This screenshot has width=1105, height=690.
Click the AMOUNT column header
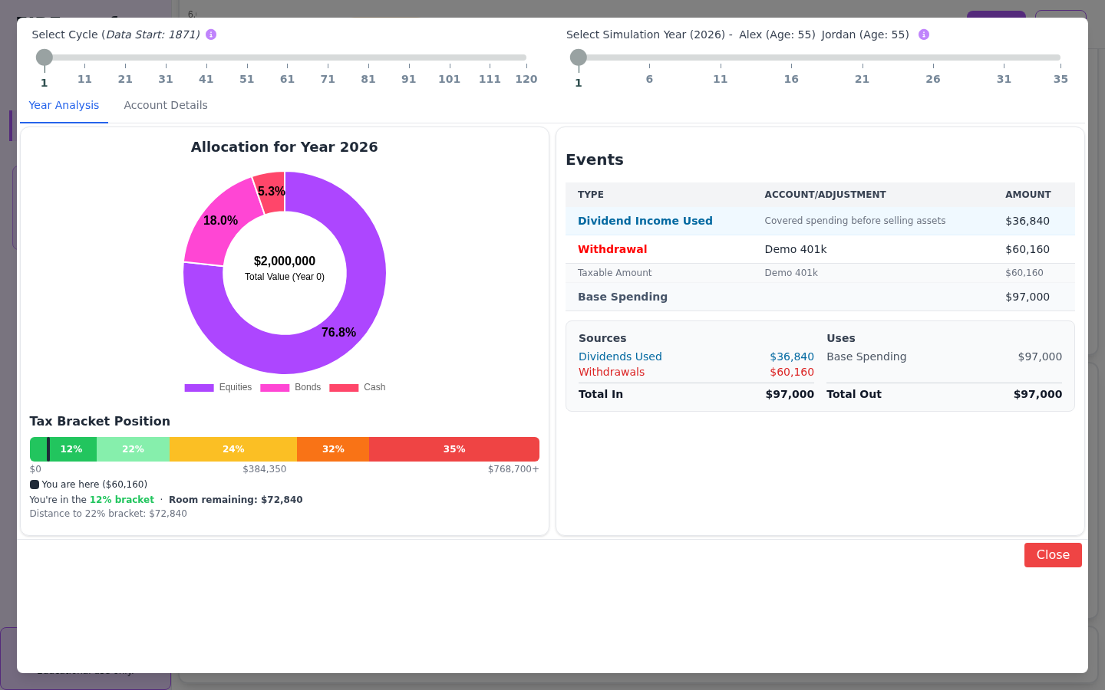[x=1028, y=195]
